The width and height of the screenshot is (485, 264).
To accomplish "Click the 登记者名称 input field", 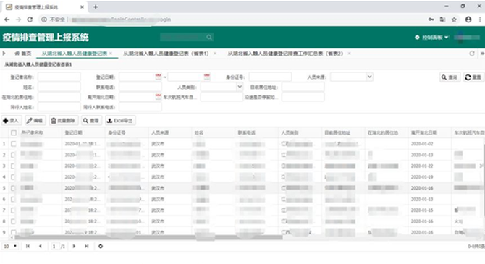I will [x=59, y=77].
